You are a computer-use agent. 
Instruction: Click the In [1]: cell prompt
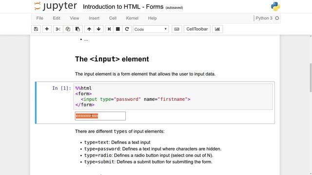[61, 88]
